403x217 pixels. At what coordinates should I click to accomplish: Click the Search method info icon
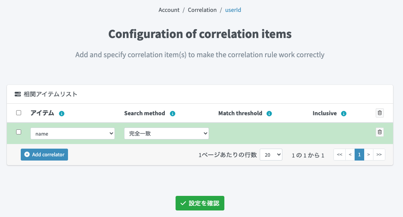[172, 114]
